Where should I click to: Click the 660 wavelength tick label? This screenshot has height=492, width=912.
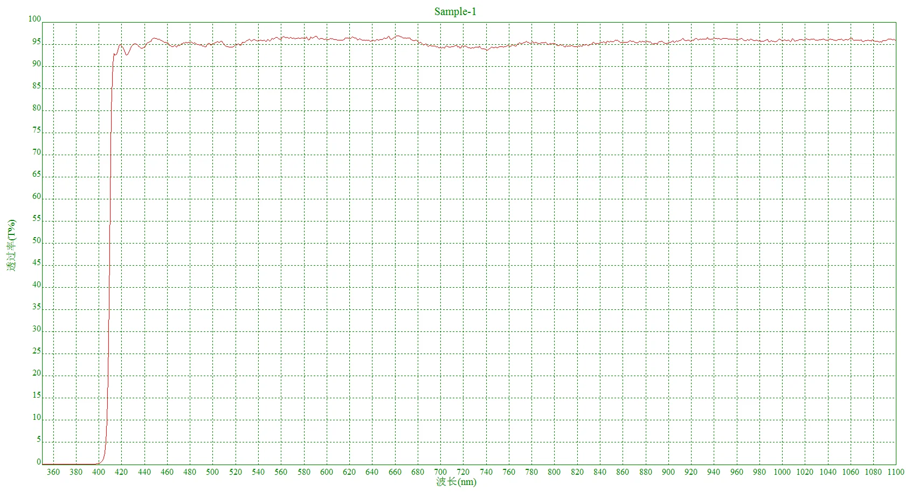point(395,472)
